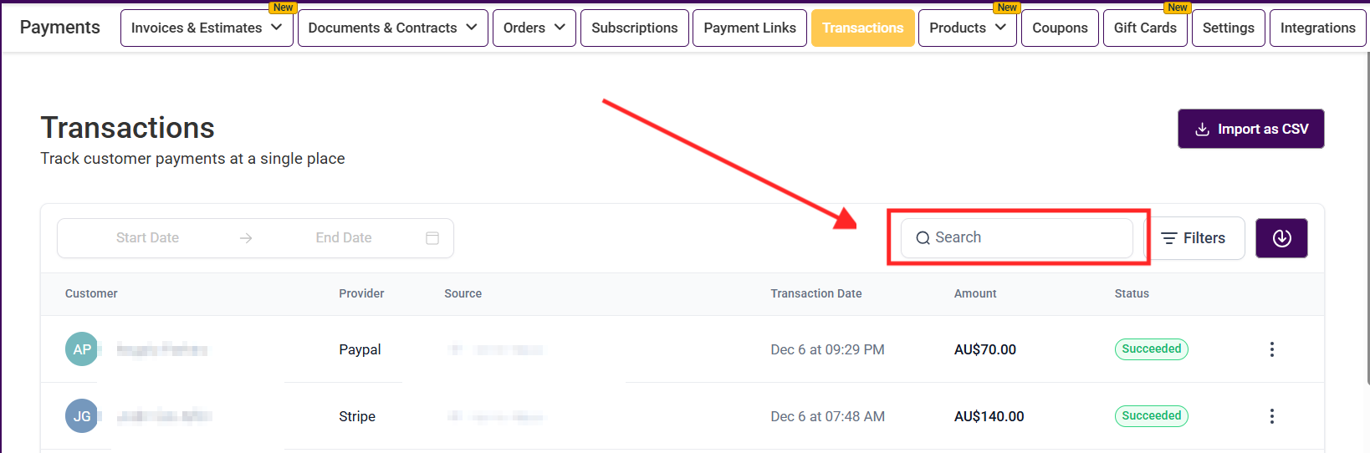Image resolution: width=1370 pixels, height=453 pixels.
Task: Click the purple download circle icon button
Action: point(1281,238)
